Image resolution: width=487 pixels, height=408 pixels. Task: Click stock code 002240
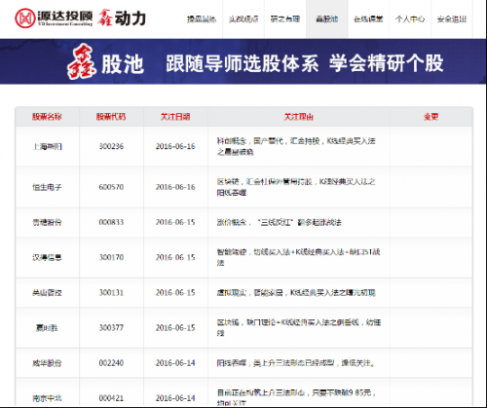[111, 363]
